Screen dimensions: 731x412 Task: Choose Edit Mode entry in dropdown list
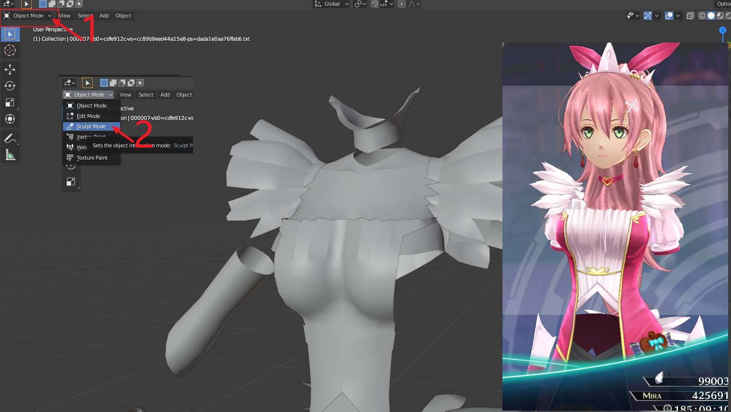point(91,116)
